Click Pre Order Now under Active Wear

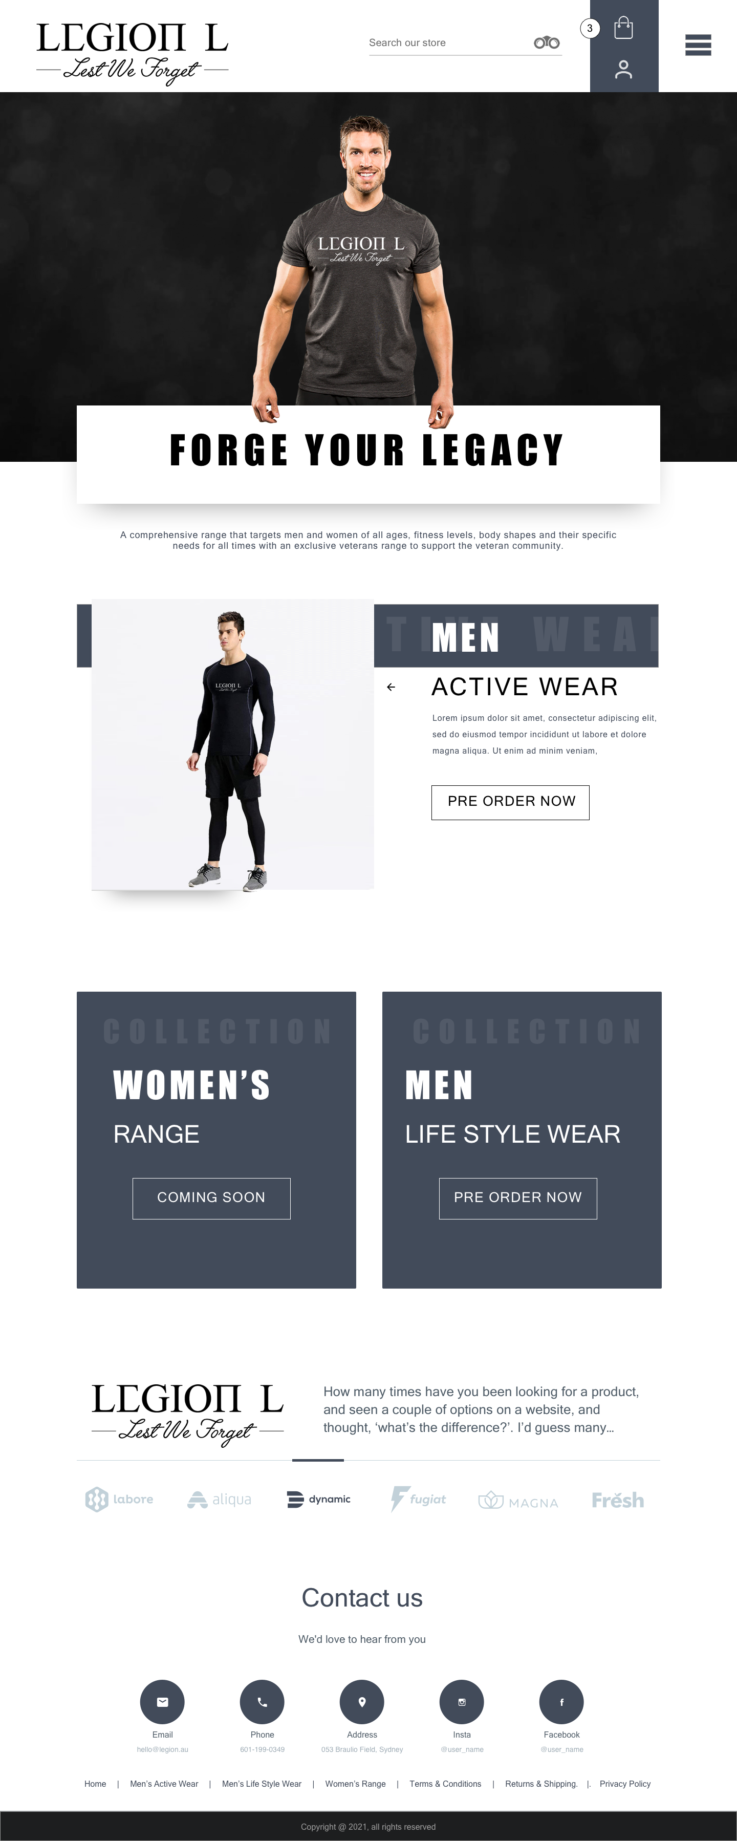click(x=511, y=802)
